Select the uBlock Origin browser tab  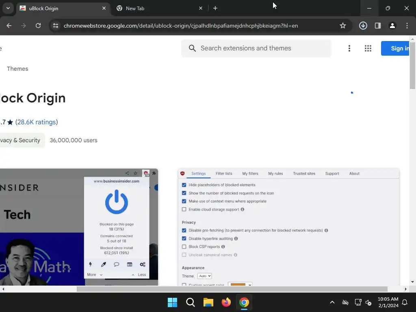coord(63,8)
